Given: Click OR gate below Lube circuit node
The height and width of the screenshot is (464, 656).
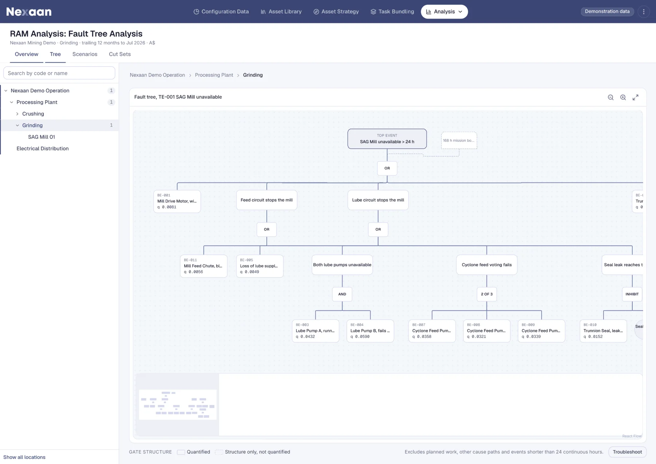Looking at the screenshot, I should [378, 229].
